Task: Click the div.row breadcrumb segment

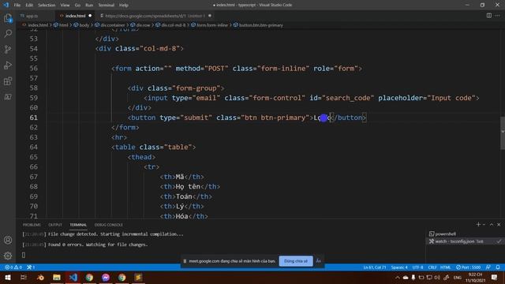Action: point(143,25)
